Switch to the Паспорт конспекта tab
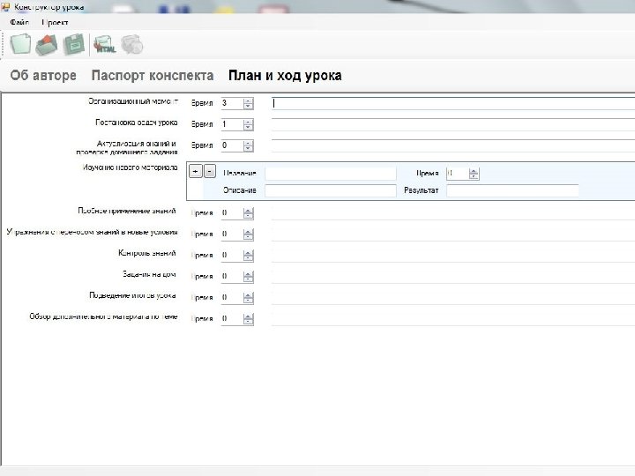 [153, 75]
